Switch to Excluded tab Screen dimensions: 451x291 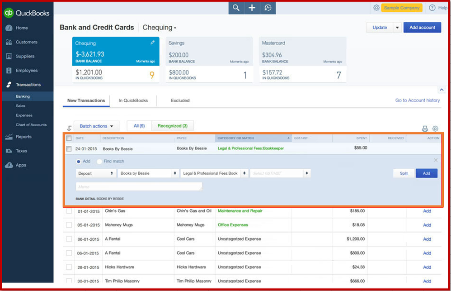click(180, 100)
